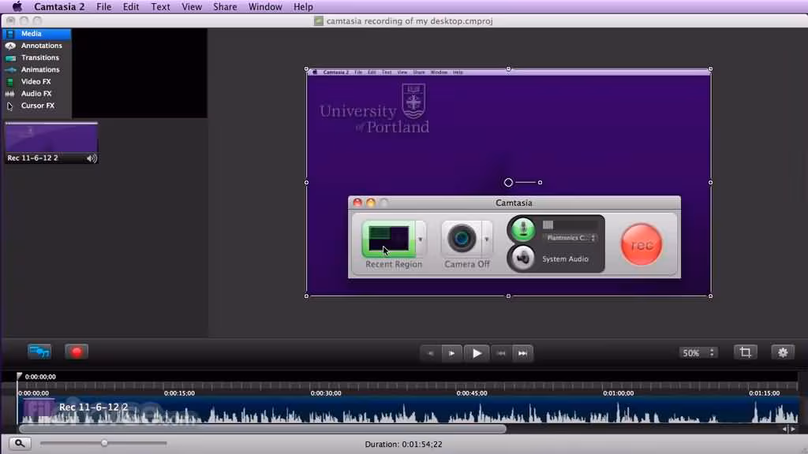Open the Plantronics microphone source dropdown
Viewport: 808px width, 454px height.
[570, 238]
